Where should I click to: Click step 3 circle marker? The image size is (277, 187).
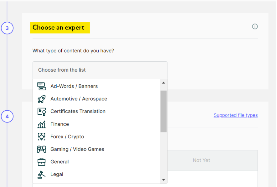point(7,28)
